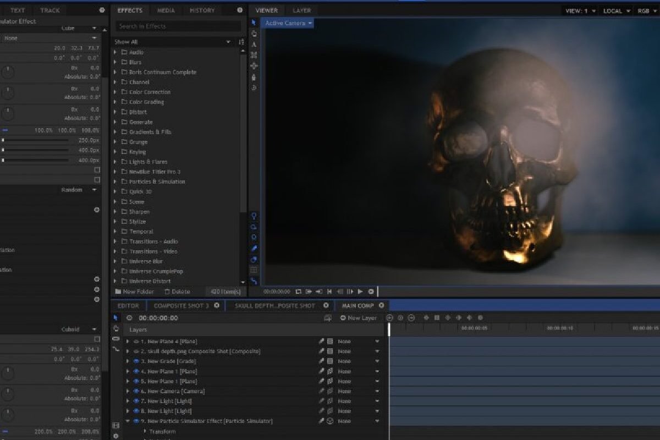Click the New Layer button
Viewport: 660px width, 440px height.
[358, 318]
